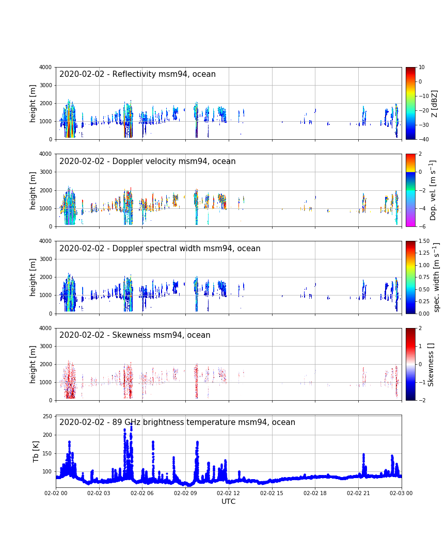The width and height of the screenshot is (446, 557).
Task: Click the 250 tick on the Tb axis
Action: (x=47, y=417)
